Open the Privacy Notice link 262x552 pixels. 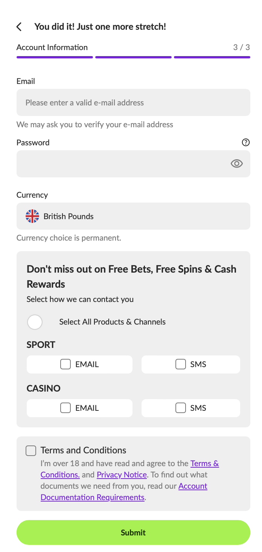click(121, 474)
